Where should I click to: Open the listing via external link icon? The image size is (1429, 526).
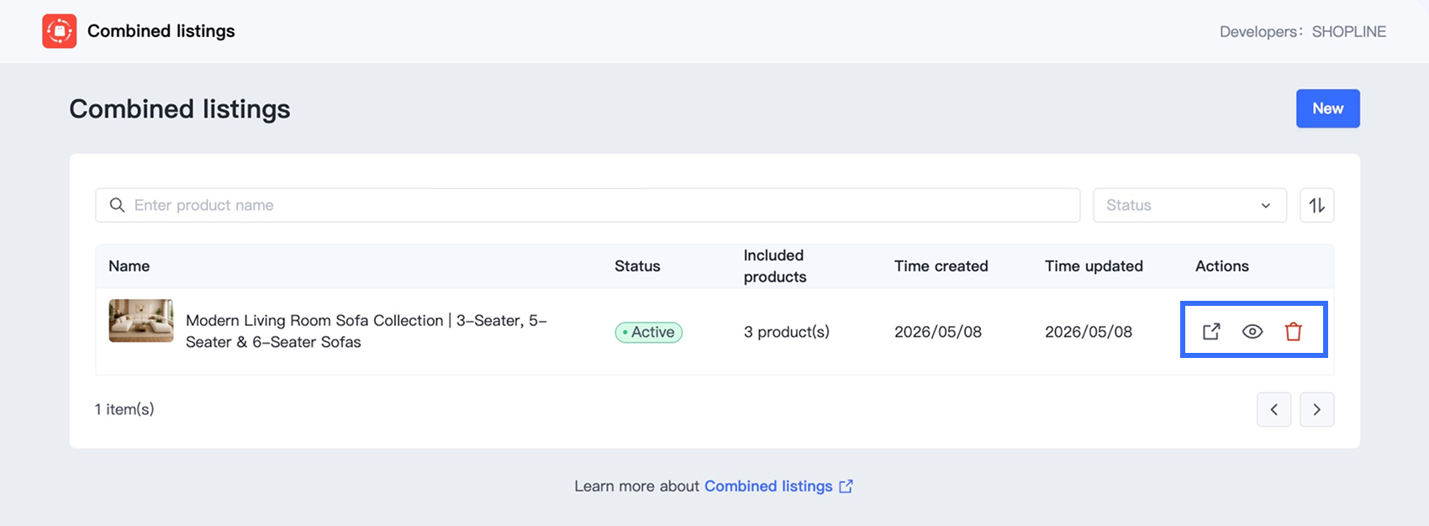coord(1211,332)
